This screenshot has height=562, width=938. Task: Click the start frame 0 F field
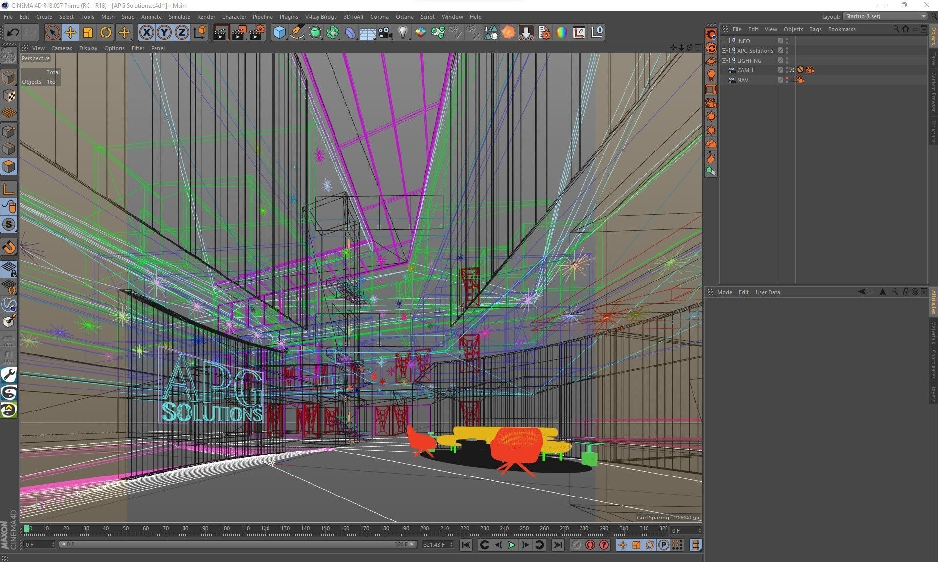click(x=40, y=544)
